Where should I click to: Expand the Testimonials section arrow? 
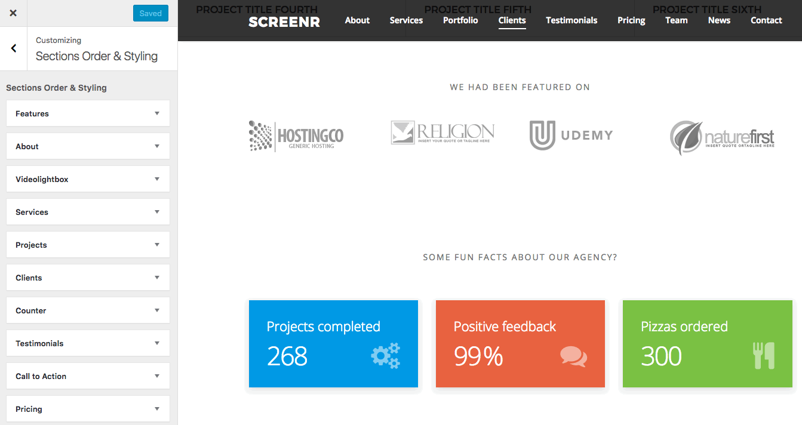[x=157, y=343]
